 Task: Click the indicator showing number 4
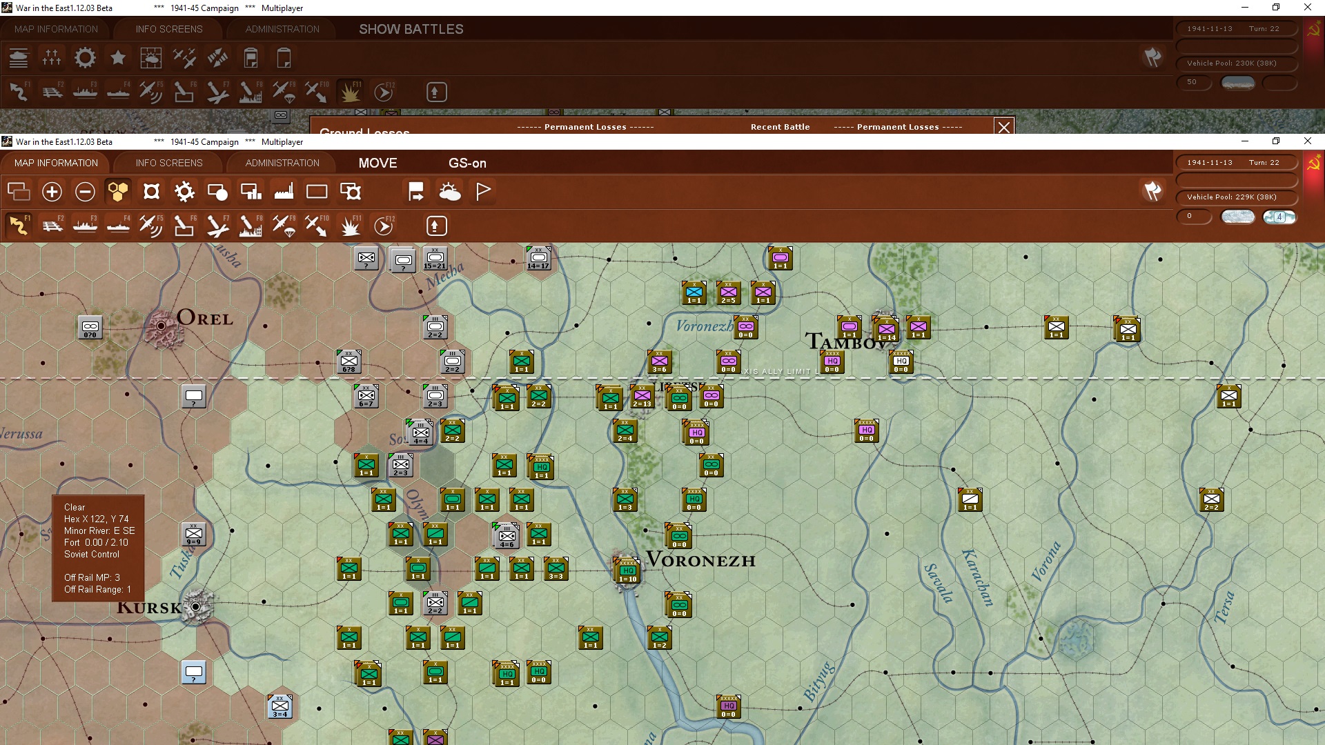coord(1279,217)
